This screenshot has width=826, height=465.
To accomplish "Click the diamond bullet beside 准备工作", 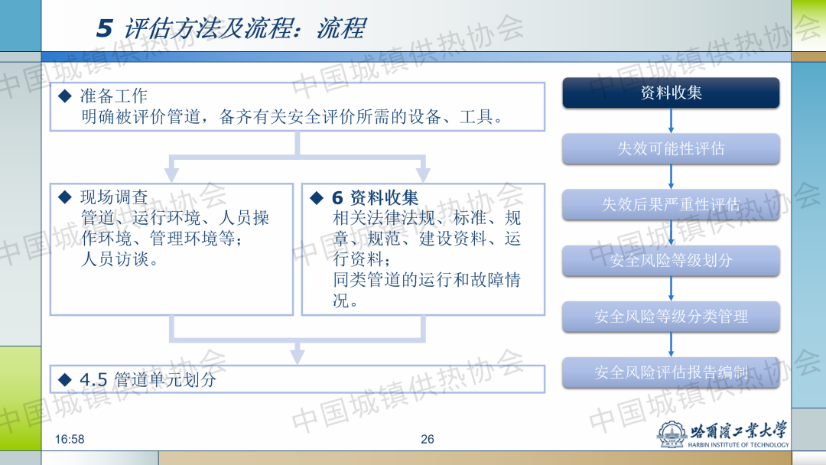I will point(65,96).
